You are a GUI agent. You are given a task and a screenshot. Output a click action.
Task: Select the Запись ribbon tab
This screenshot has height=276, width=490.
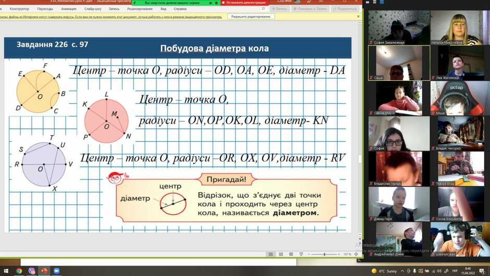click(x=114, y=9)
